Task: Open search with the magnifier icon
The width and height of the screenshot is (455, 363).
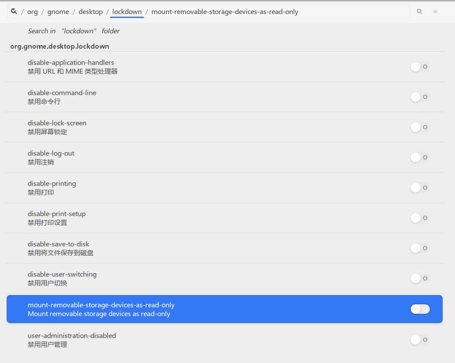Action: click(419, 11)
